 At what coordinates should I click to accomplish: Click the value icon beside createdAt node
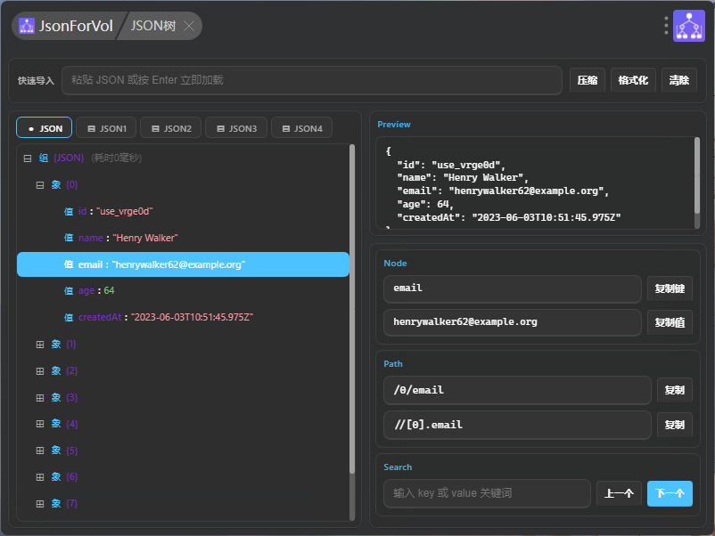coord(69,317)
